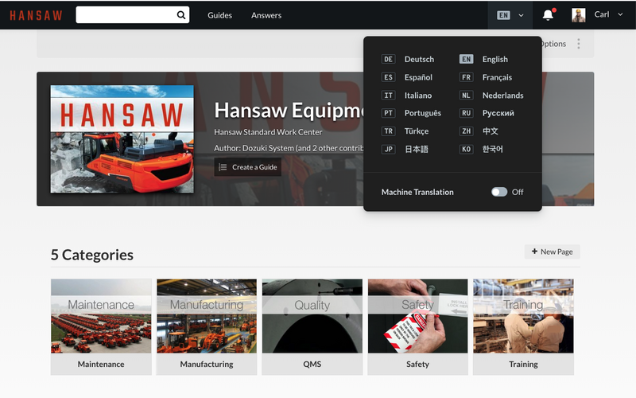Click Carl's profile avatar
636x398 pixels.
pyautogui.click(x=579, y=15)
